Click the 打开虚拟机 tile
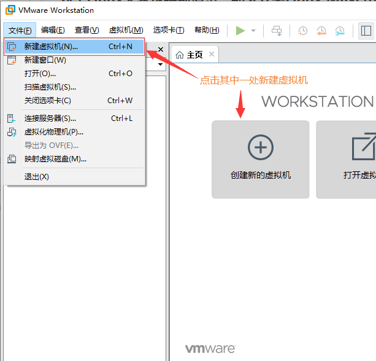The width and height of the screenshot is (376, 361). (x=346, y=160)
